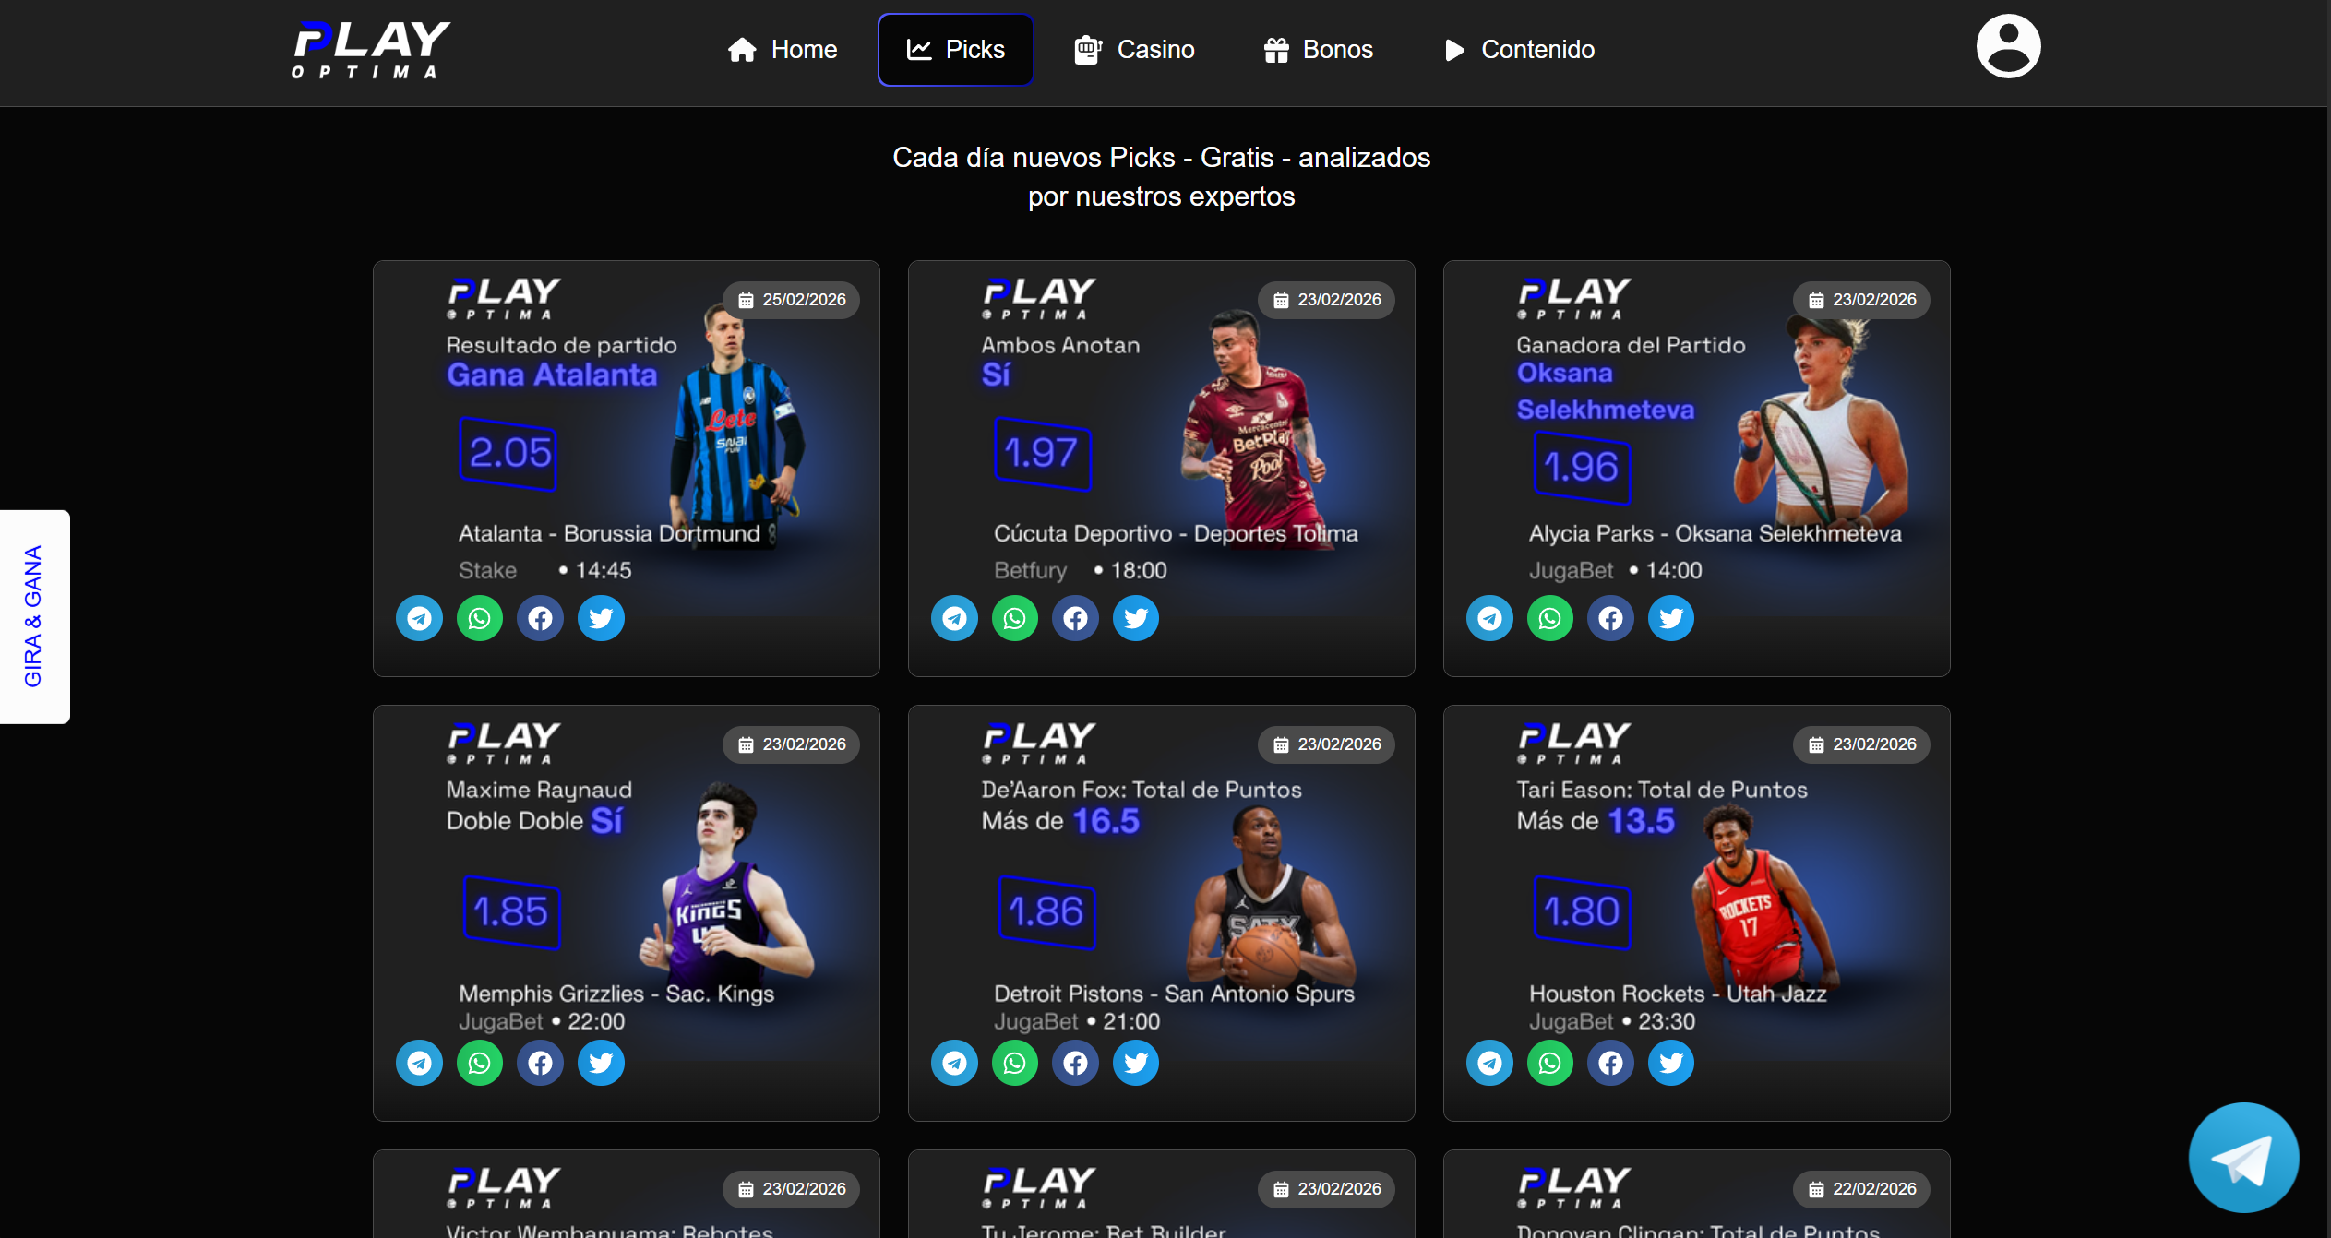Screen dimensions: 2331x1238
Task: Share Maxime Raynaud pick via WhatsApp
Action: (480, 1063)
